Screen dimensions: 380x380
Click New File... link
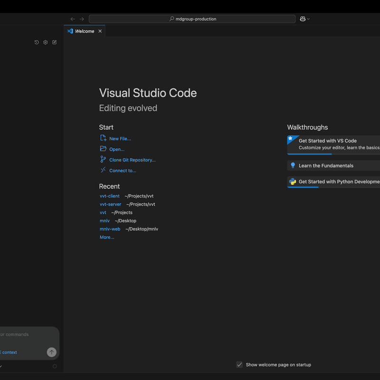click(x=120, y=139)
